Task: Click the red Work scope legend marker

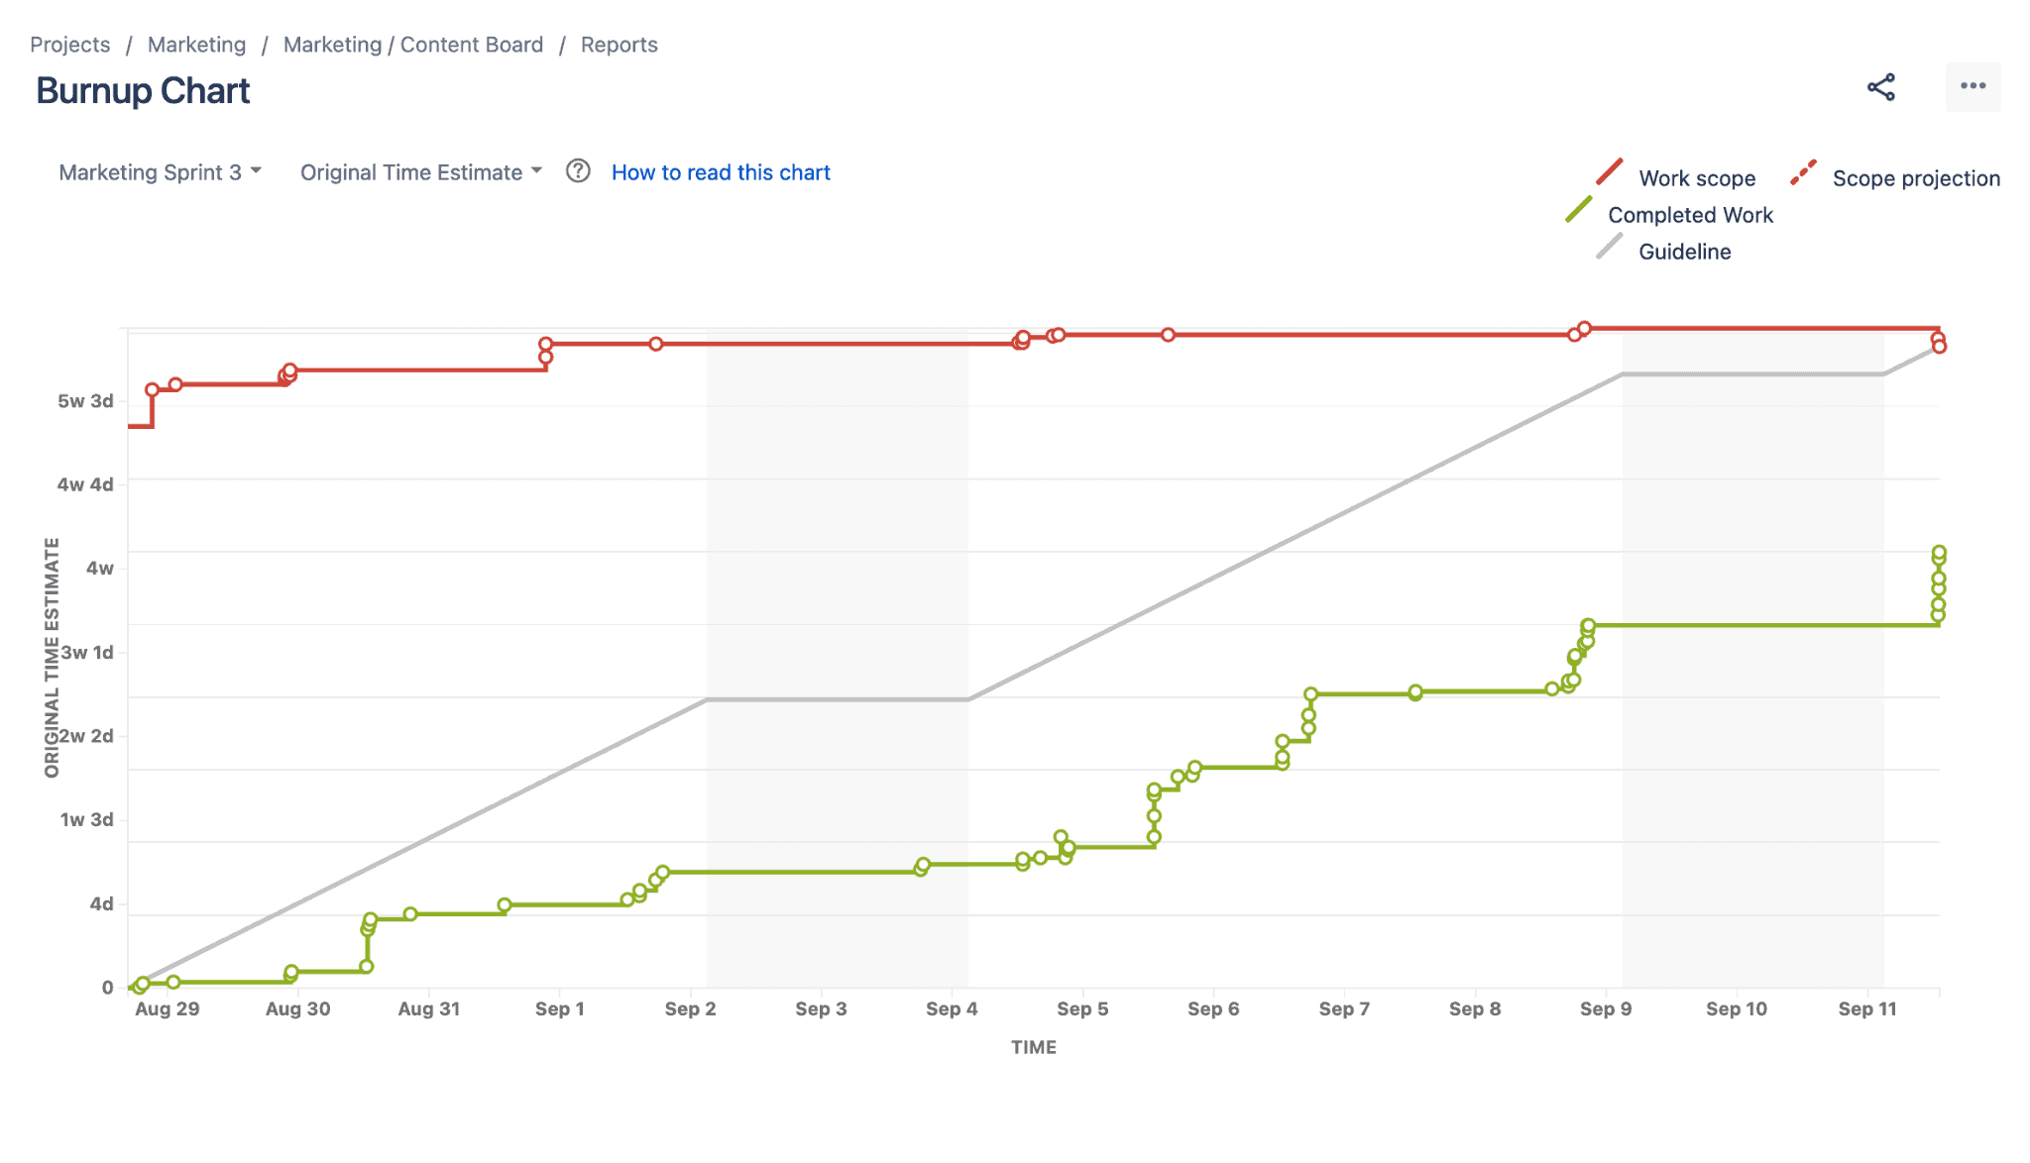Action: tap(1610, 169)
